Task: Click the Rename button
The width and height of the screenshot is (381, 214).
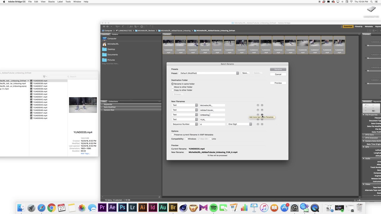Action: 278,69
